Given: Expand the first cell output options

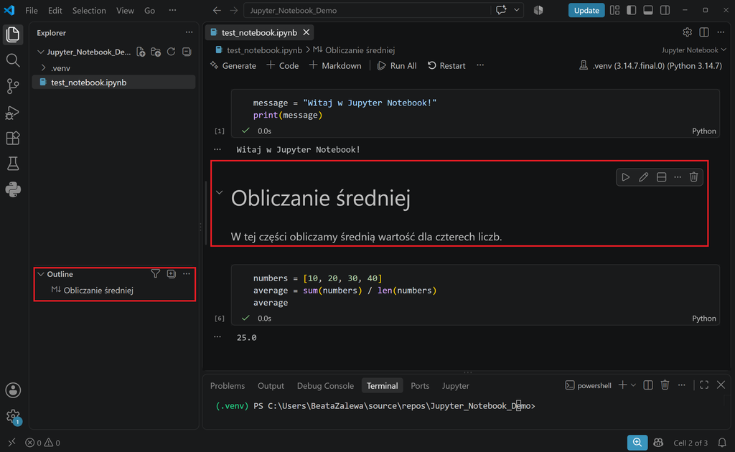Looking at the screenshot, I should [217, 149].
